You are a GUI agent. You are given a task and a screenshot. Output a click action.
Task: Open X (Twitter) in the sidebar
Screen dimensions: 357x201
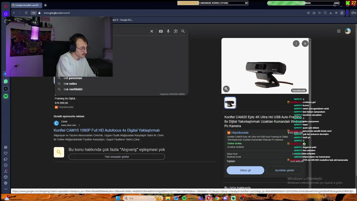coord(6,89)
